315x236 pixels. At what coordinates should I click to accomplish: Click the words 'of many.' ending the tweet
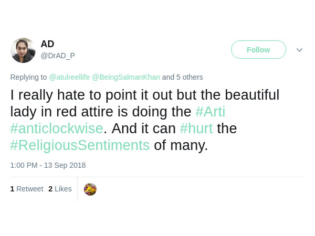pos(181,145)
